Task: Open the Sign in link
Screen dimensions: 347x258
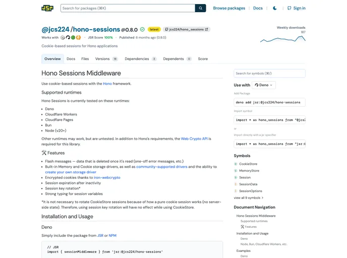Action: (x=297, y=8)
